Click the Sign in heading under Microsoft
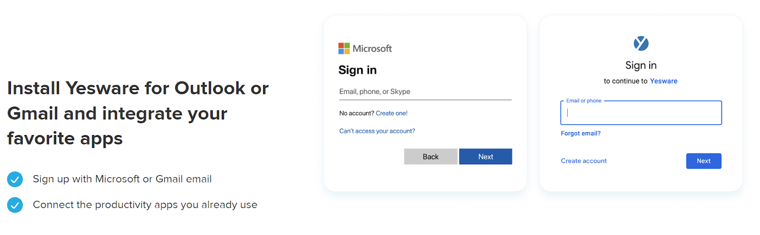Screen dimensions: 760x235 pos(357,70)
